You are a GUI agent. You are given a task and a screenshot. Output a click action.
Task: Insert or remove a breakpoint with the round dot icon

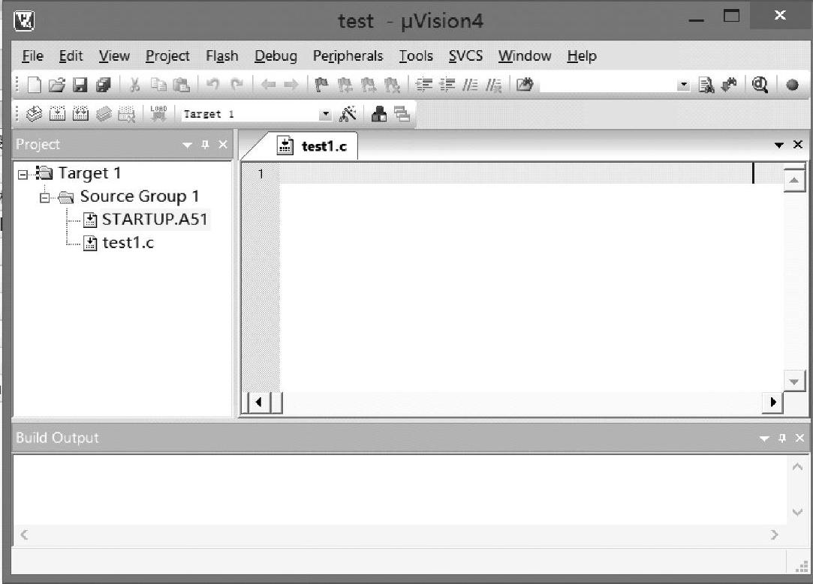[x=792, y=85]
